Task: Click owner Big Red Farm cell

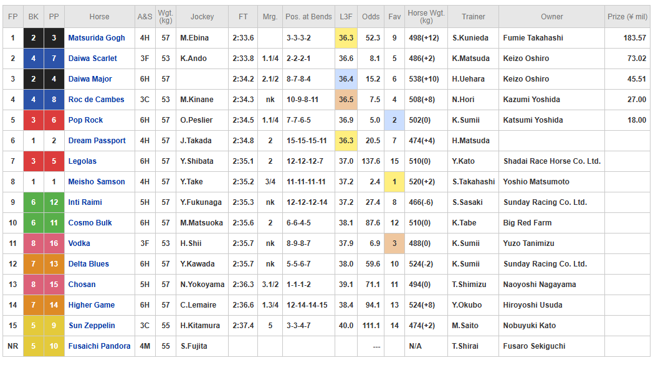Action: [552, 222]
